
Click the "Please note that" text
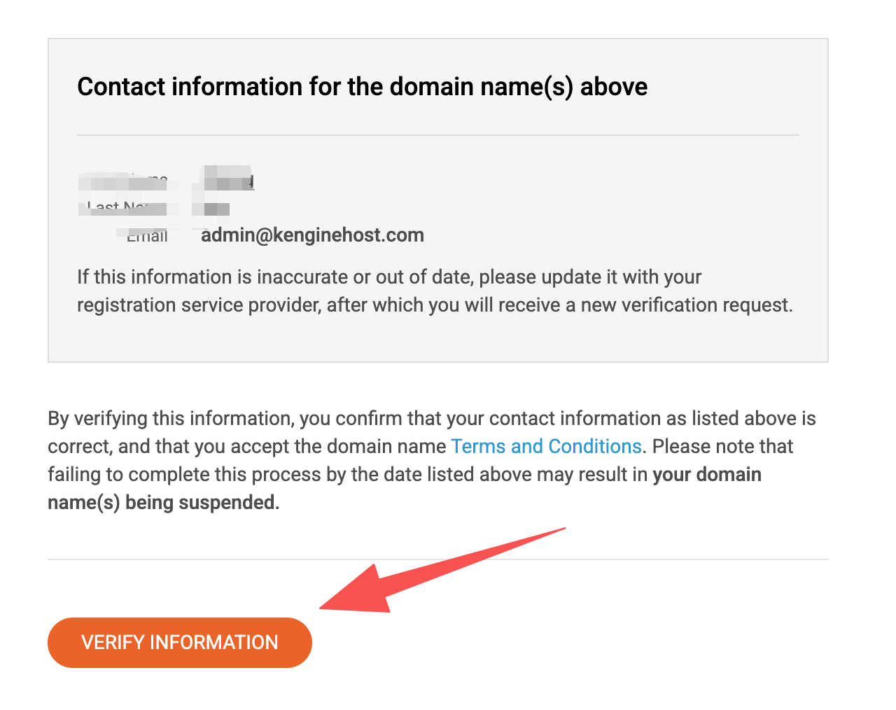[x=722, y=446]
